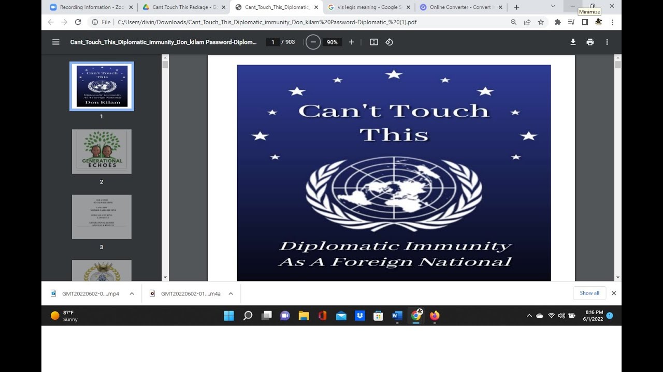This screenshot has width=663, height=372.
Task: Select page 1 thumbnail Can't Touch This
Action: pyautogui.click(x=102, y=86)
